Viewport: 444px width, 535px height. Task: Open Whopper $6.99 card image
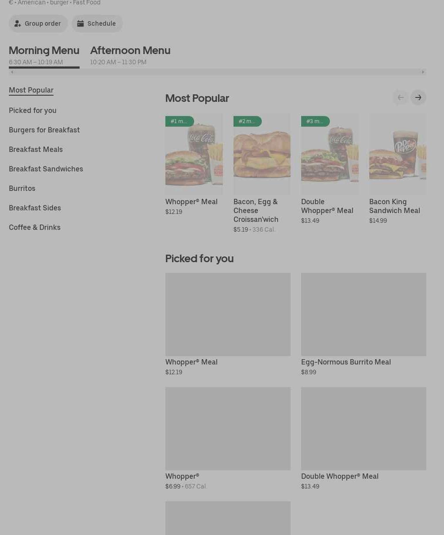(x=228, y=429)
